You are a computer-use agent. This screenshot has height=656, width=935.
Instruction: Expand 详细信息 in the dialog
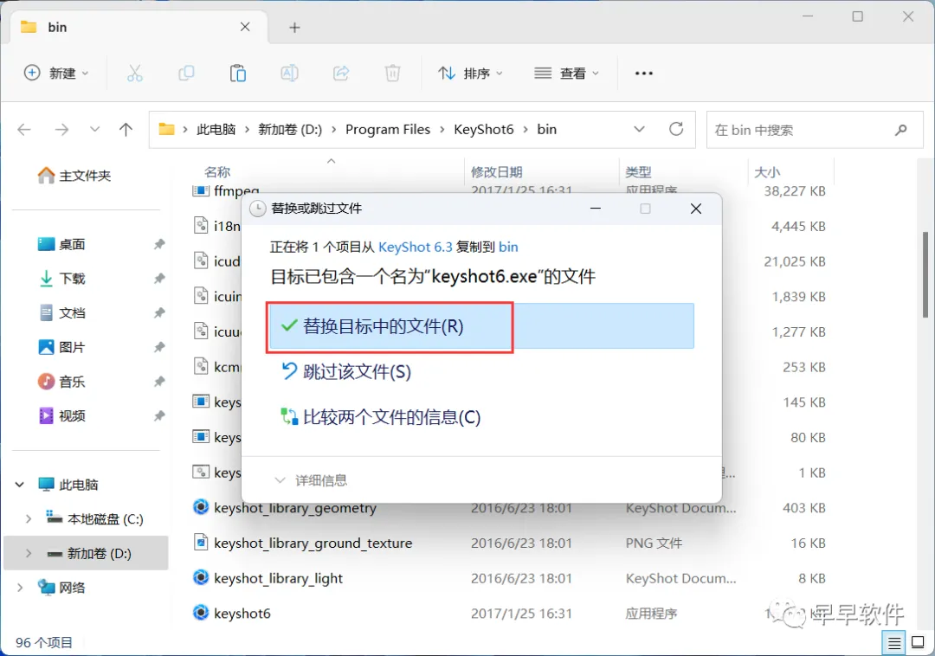[311, 480]
